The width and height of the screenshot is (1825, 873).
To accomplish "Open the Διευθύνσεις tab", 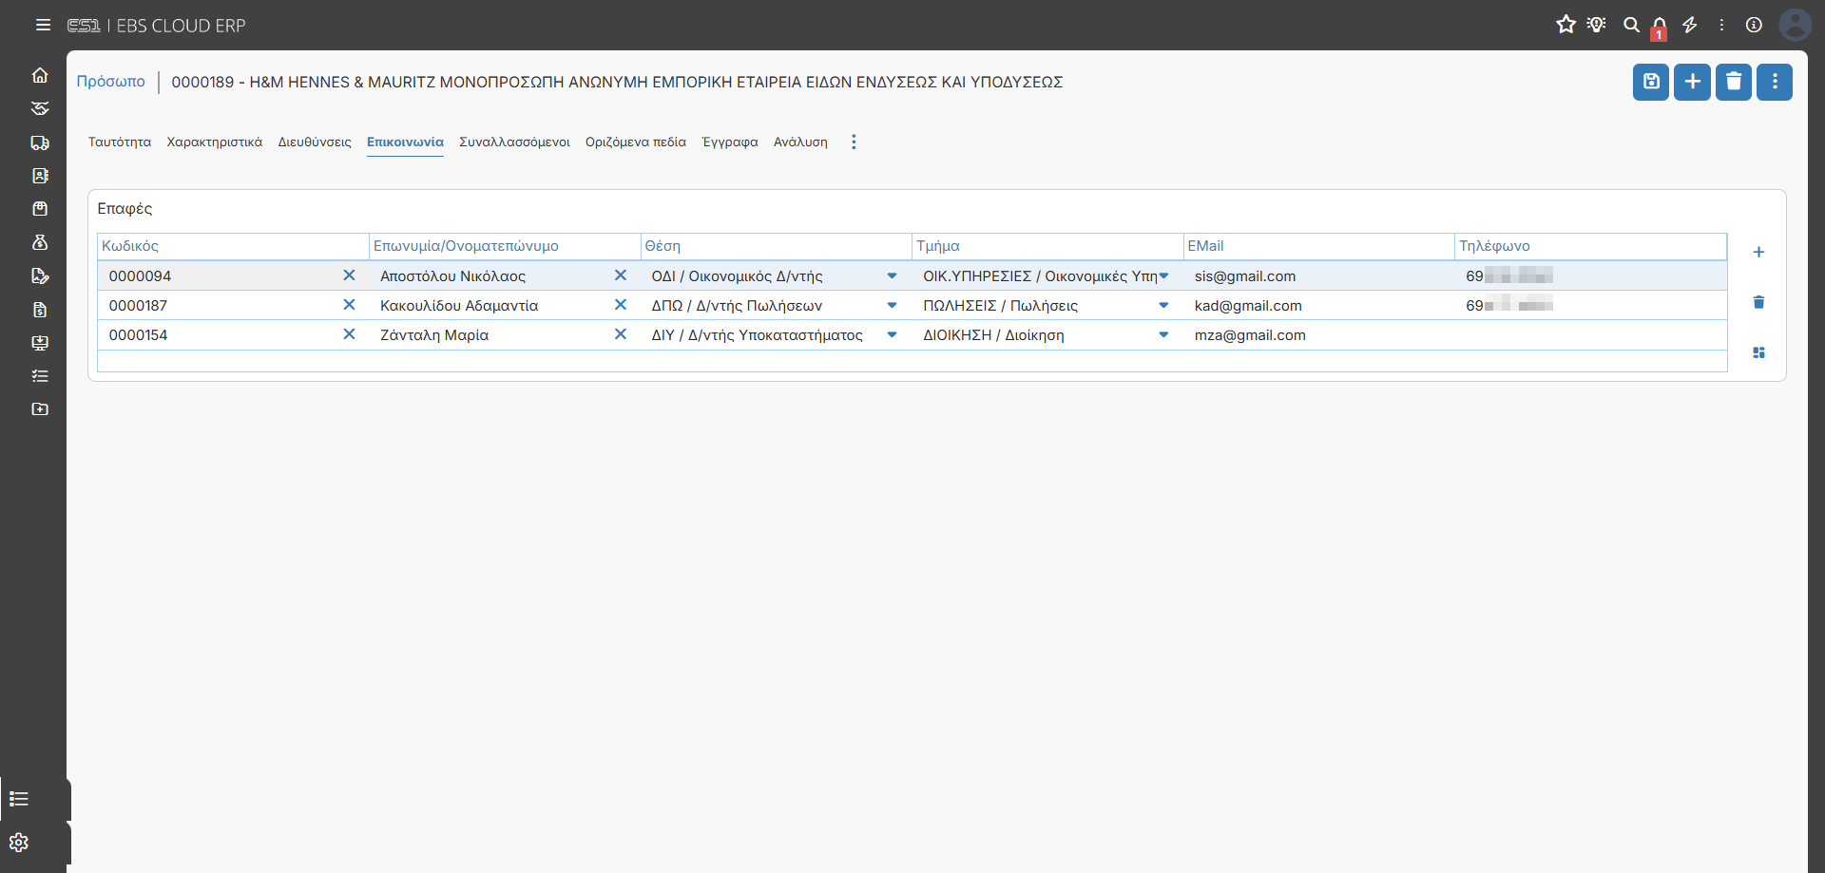I will [x=315, y=142].
